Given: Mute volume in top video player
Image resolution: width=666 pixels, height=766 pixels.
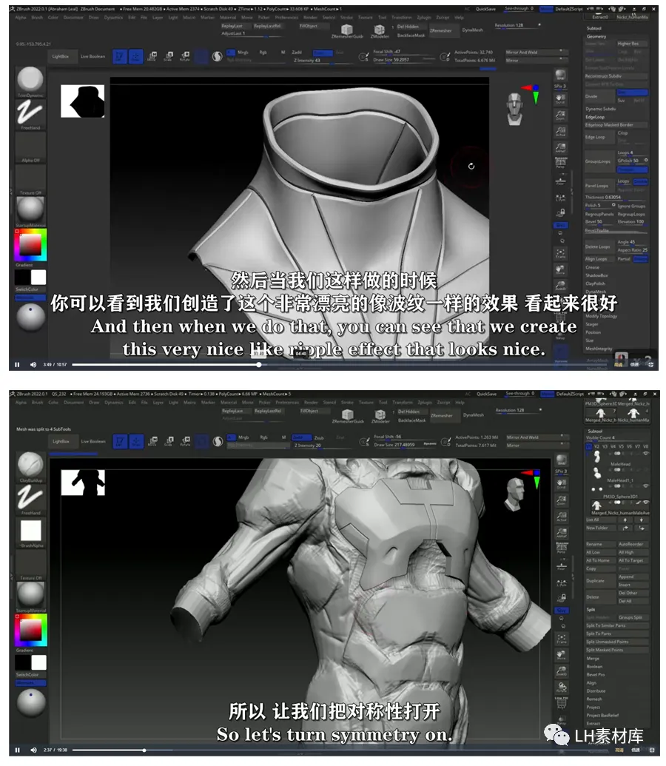Looking at the screenshot, I should click(x=33, y=364).
